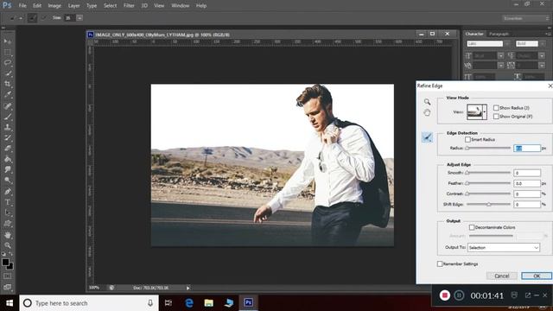Change screen mode icon in toolbox
Screen dimensions: 553x311
(8, 287)
